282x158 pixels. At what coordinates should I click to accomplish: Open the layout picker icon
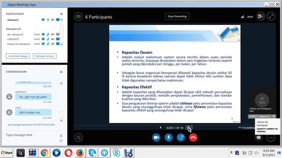pos(260,17)
